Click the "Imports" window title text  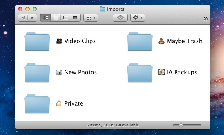coord(116,9)
